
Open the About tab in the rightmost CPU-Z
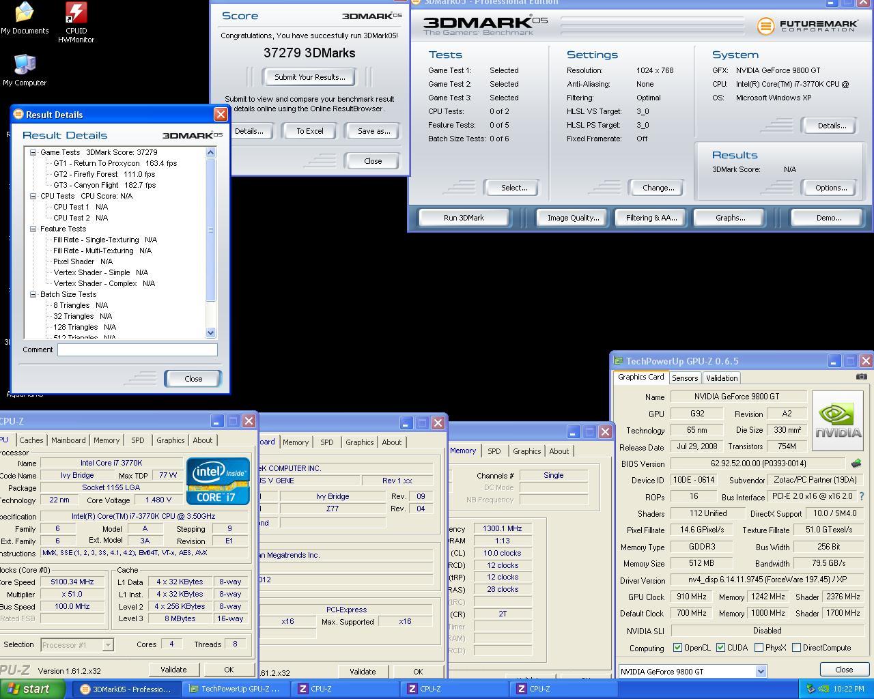click(x=559, y=451)
